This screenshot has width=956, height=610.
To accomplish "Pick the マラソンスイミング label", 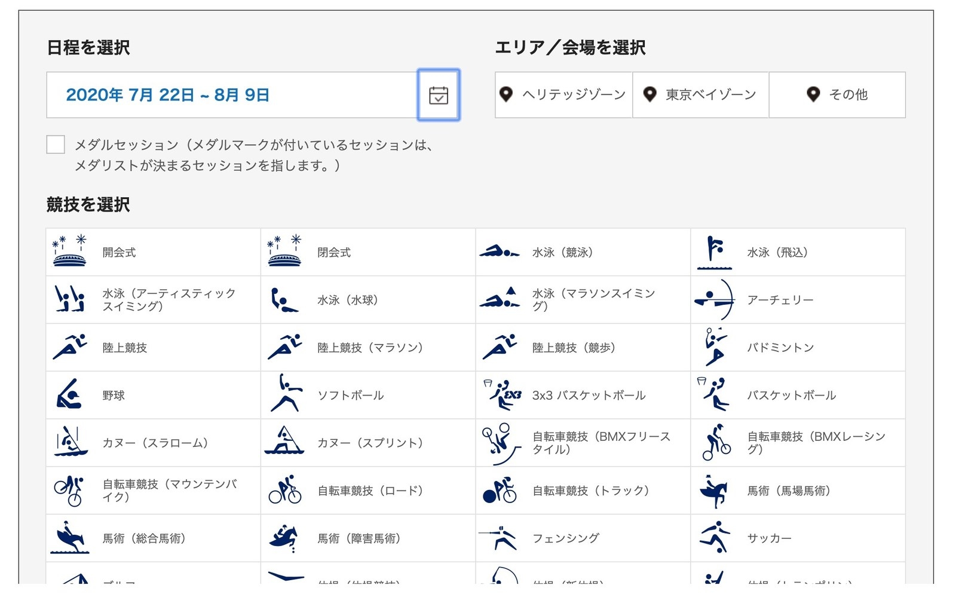I will [x=593, y=300].
